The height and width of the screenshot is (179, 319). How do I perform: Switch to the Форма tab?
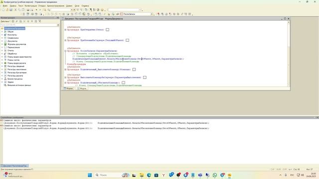(x=68, y=89)
